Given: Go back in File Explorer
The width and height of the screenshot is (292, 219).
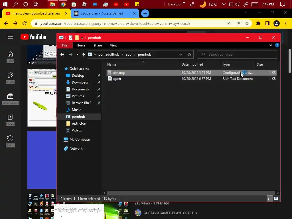Looking at the screenshot, I should 62,54.
